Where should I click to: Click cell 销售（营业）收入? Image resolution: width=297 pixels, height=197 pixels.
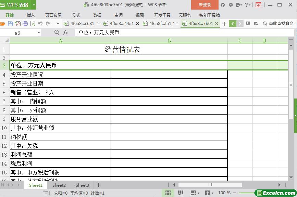coord(60,92)
